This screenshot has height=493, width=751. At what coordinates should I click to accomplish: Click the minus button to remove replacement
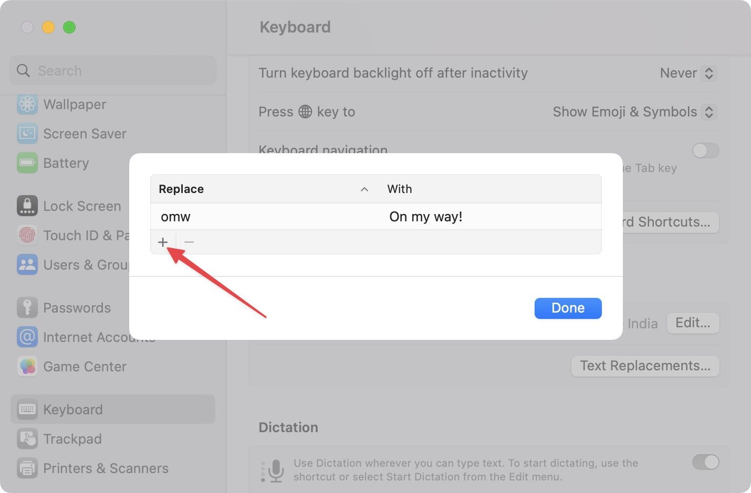pyautogui.click(x=189, y=242)
